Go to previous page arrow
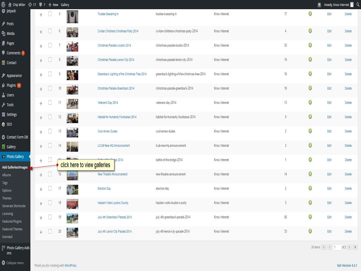 coord(330,247)
